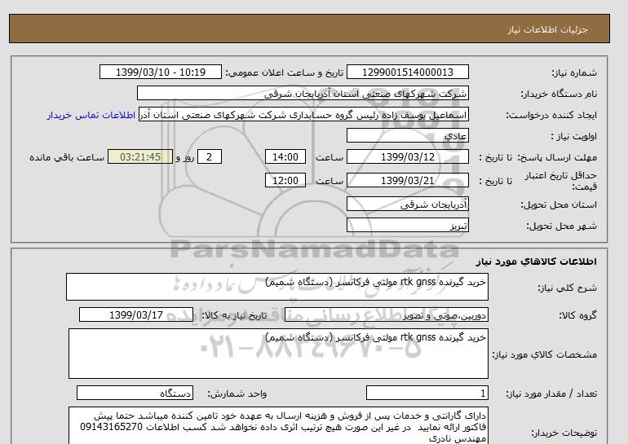This screenshot has width=628, height=444.
Task: Click the public announcement date field 1399/03/10
Action: (160, 73)
